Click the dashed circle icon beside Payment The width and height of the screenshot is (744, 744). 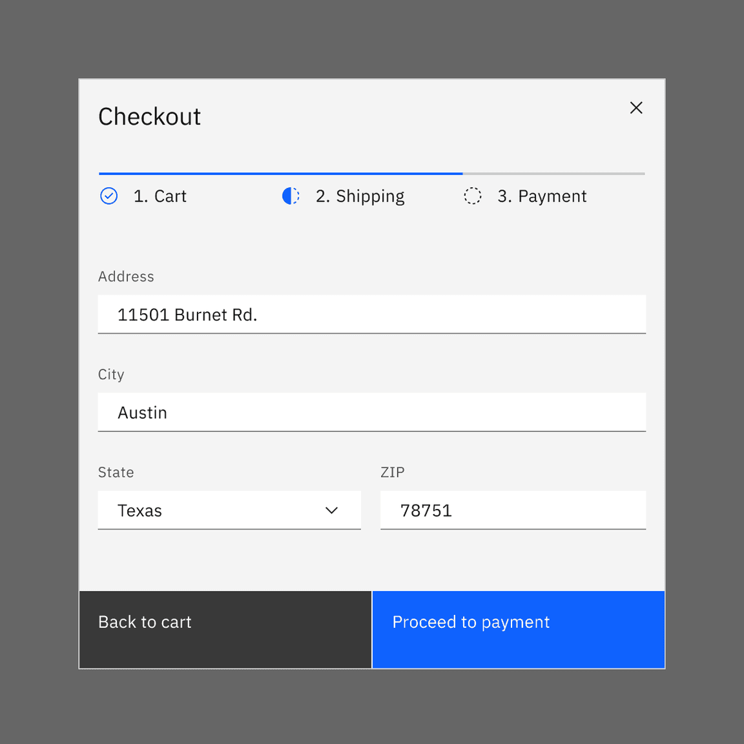[x=473, y=196]
